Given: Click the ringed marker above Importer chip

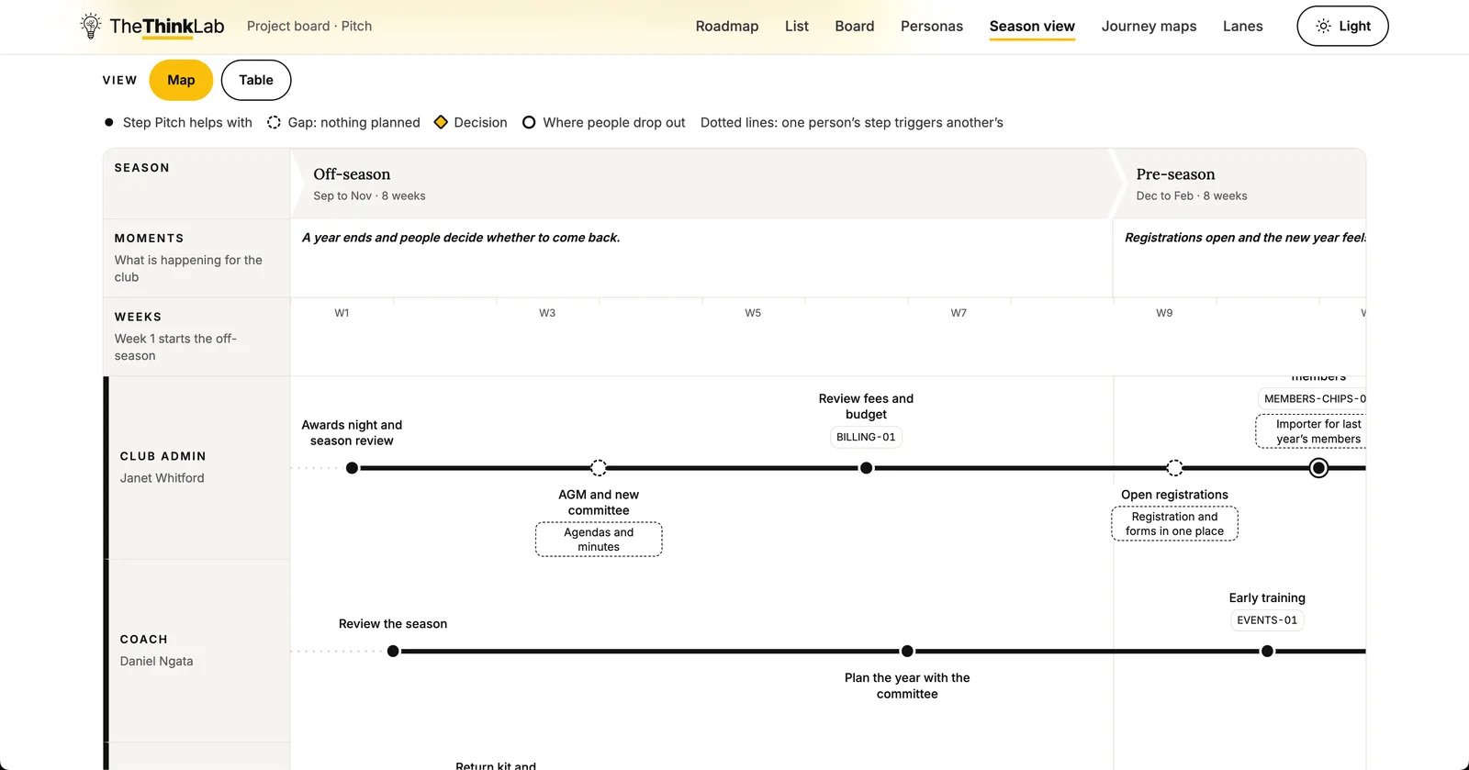Looking at the screenshot, I should coord(1318,468).
